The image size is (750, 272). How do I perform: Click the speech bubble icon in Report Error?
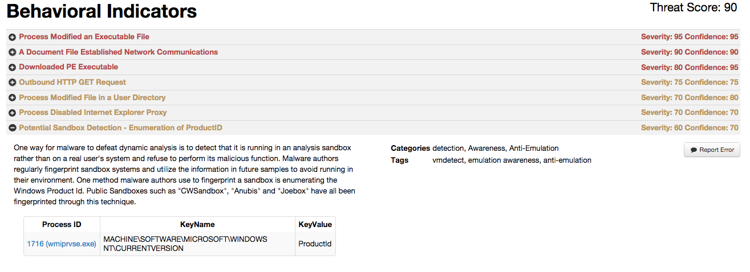(694, 150)
